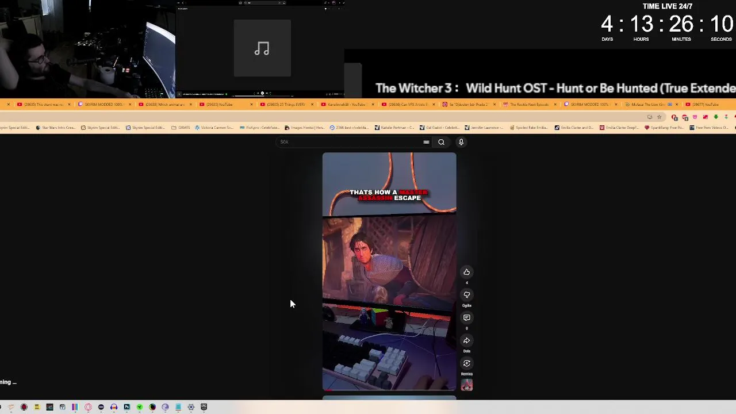The height and width of the screenshot is (414, 736).
Task: Open the colorful ring taskbar app
Action: 152,407
